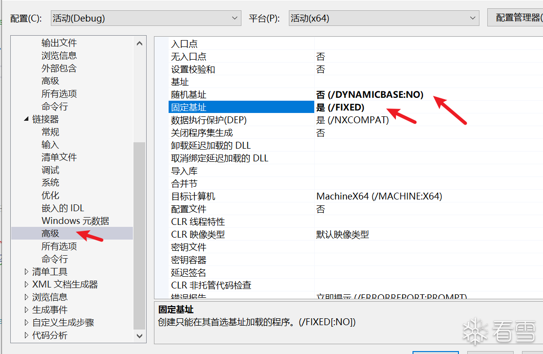
Task: Expand the 代码分析 tree node
Action: [26, 335]
